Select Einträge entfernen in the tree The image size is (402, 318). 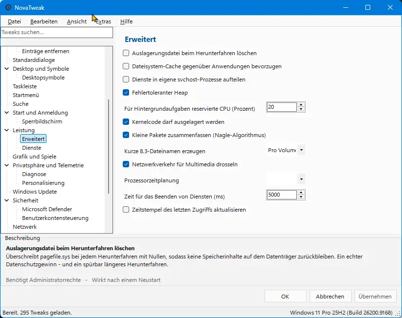tap(45, 51)
